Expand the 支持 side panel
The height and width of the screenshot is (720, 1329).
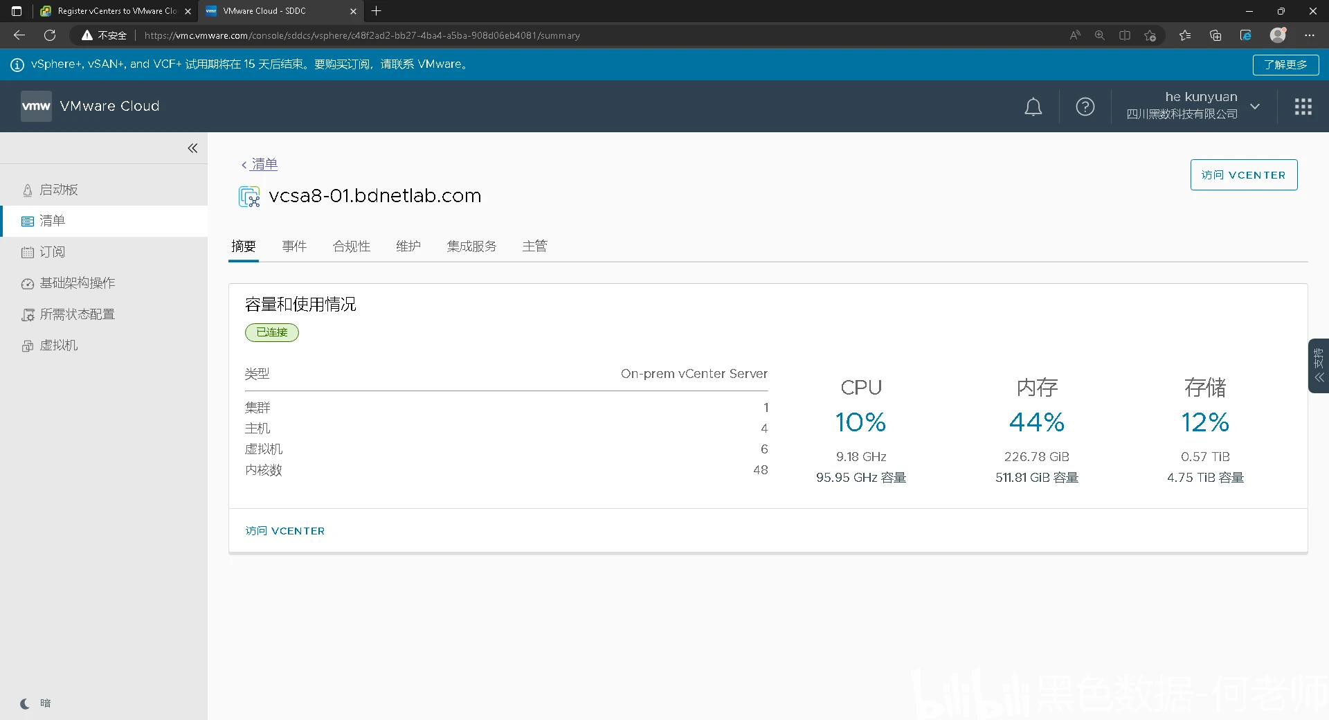pos(1319,366)
